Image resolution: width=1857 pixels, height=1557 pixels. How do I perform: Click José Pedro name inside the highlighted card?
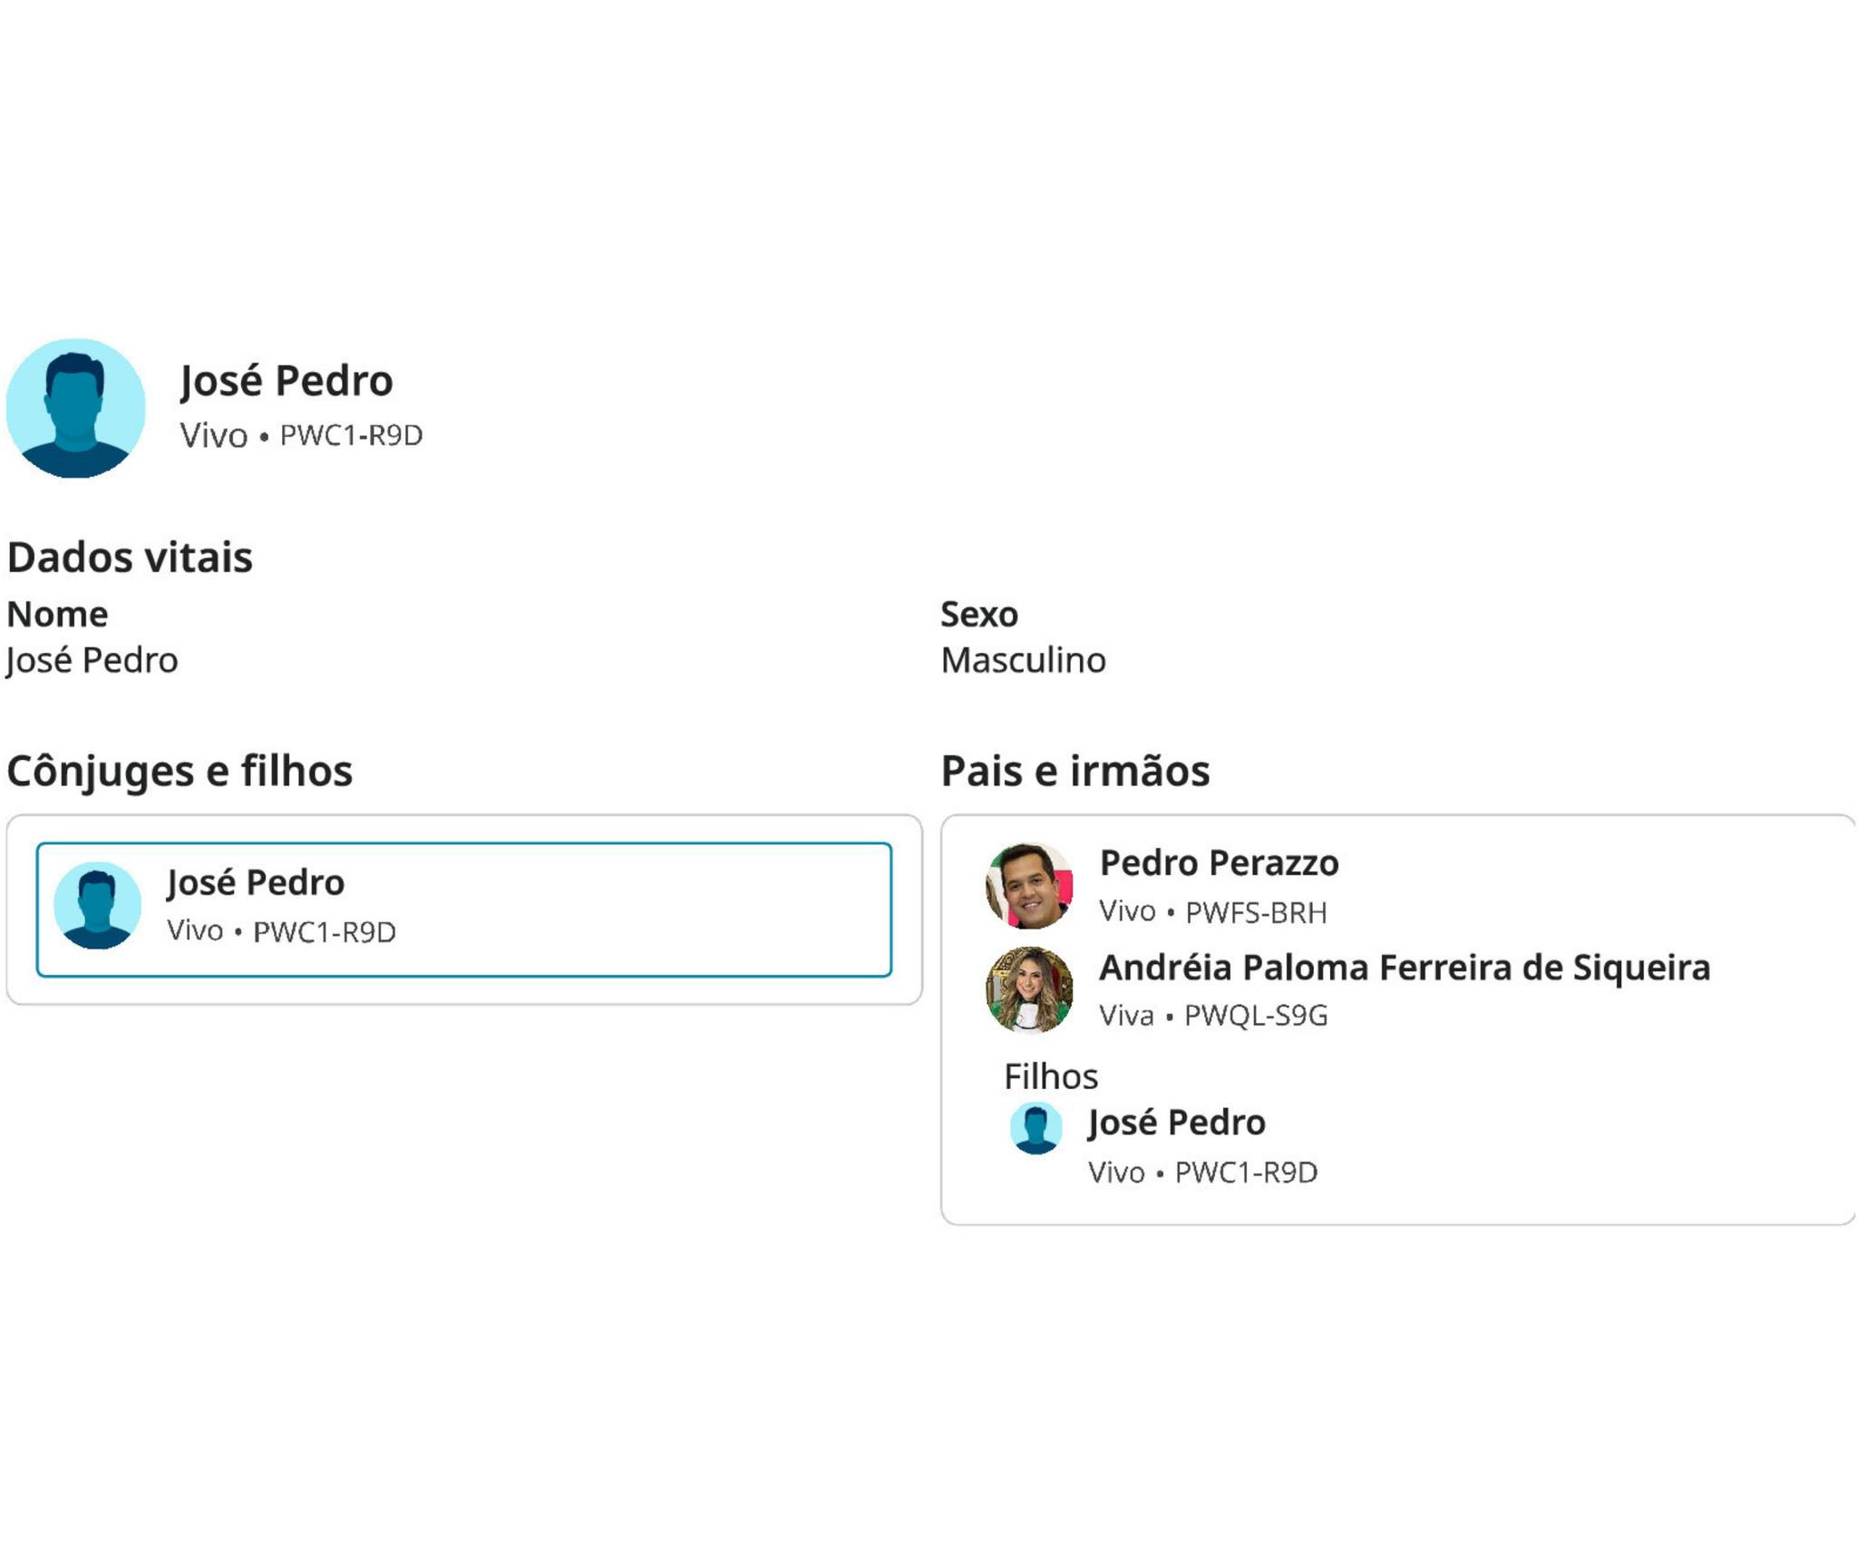pyautogui.click(x=255, y=881)
